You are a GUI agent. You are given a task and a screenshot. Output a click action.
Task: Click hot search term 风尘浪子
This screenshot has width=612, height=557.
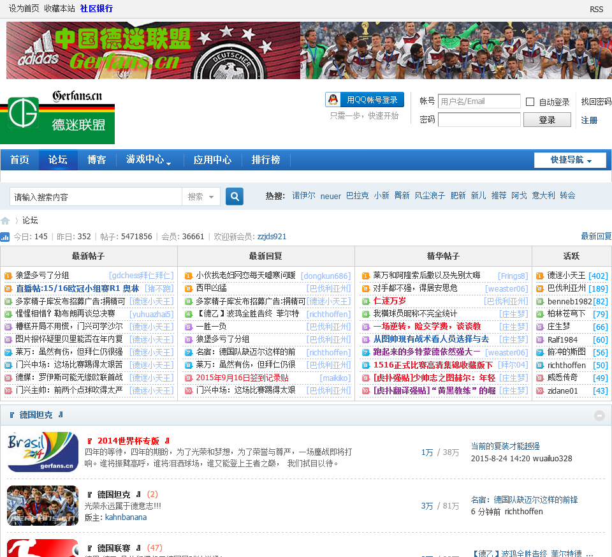429,196
